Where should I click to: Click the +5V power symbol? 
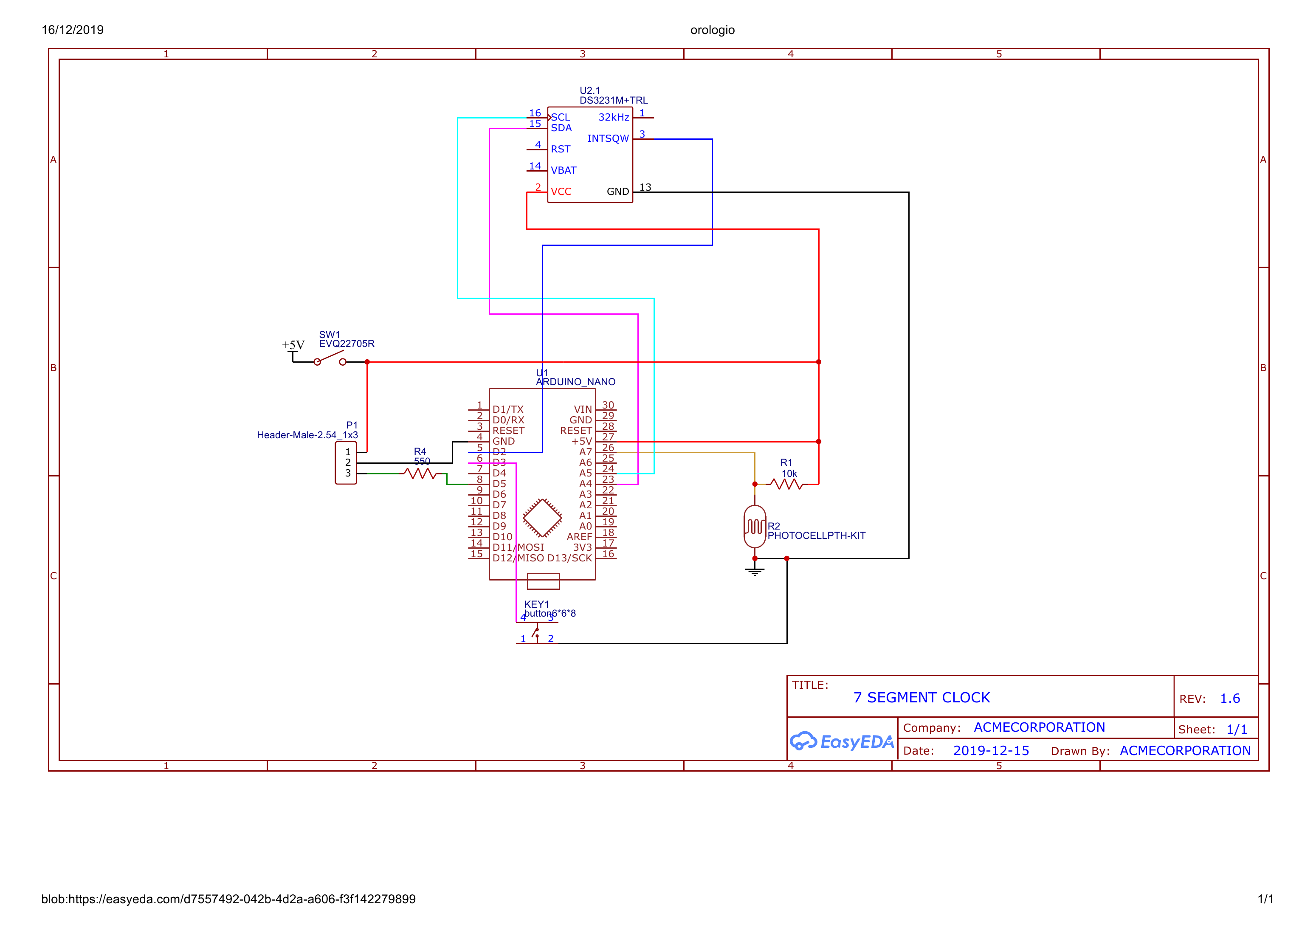293,346
